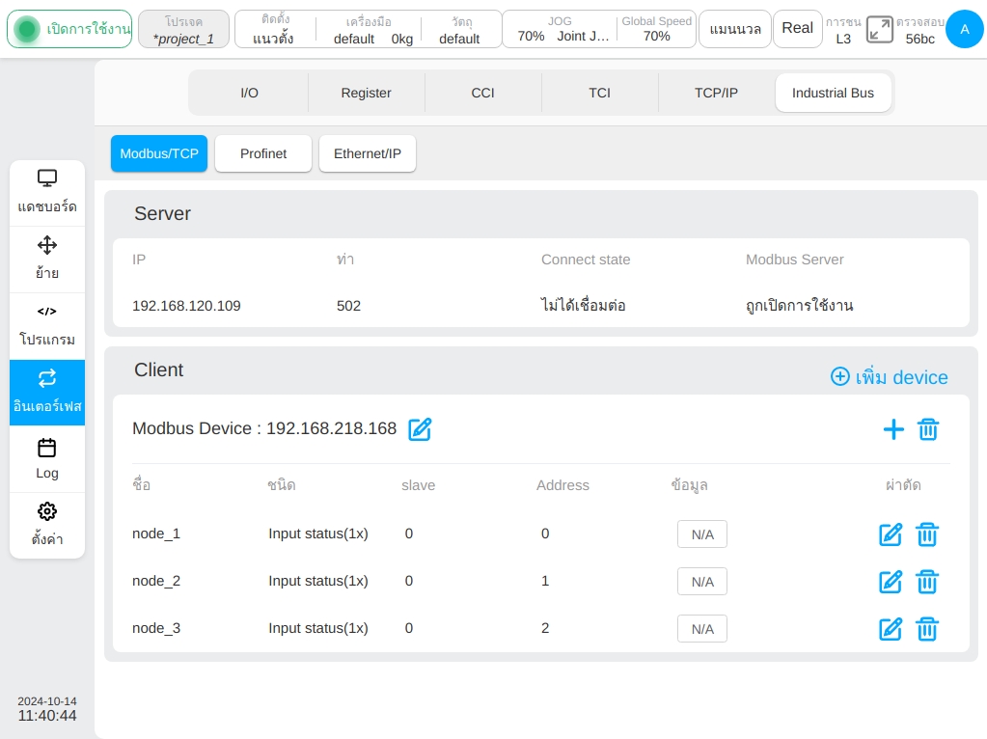Click the checksum 56bc indicator

coord(919,30)
